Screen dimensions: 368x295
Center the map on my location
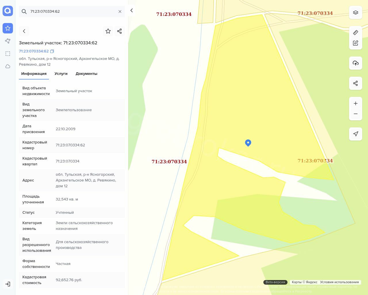coord(355,134)
